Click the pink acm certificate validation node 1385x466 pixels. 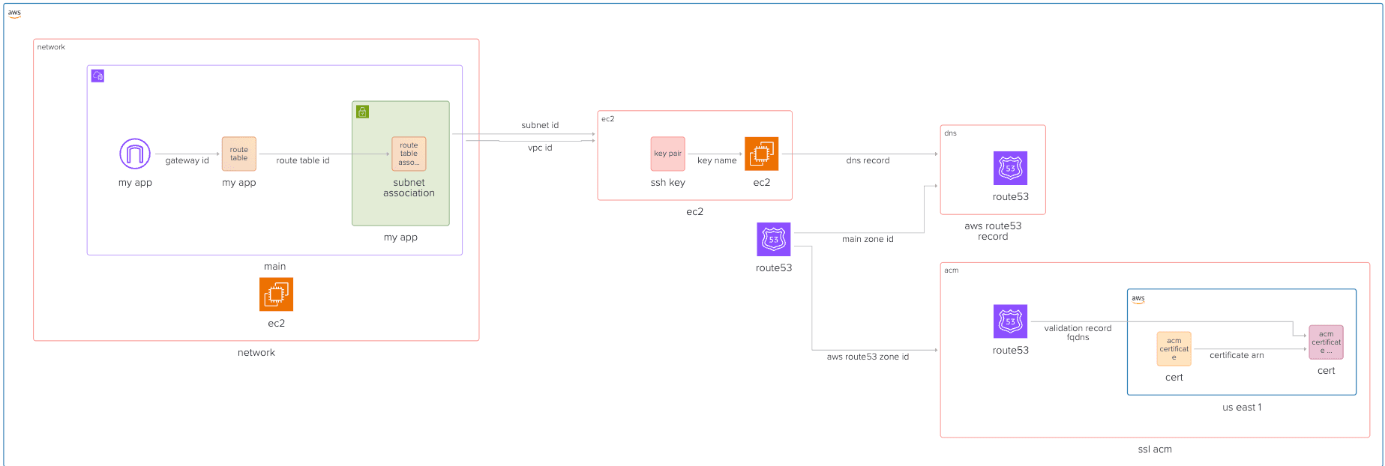tap(1326, 342)
